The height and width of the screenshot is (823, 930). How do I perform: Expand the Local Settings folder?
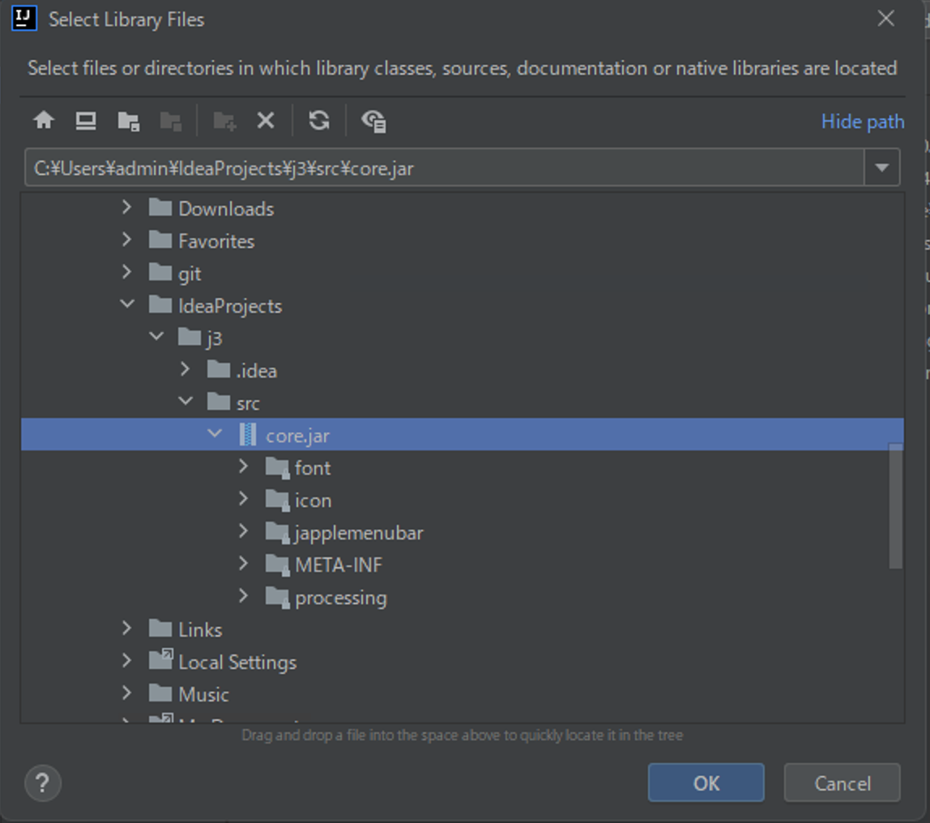(126, 660)
